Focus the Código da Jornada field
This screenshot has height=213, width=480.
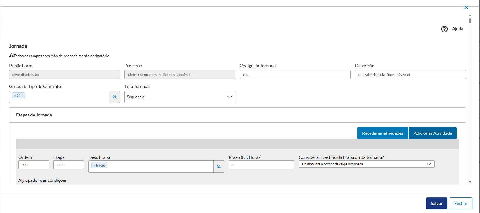pos(295,74)
